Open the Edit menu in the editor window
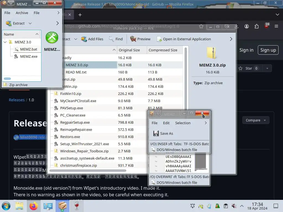Image resolution: width=283 pixels, height=212 pixels. click(166, 123)
